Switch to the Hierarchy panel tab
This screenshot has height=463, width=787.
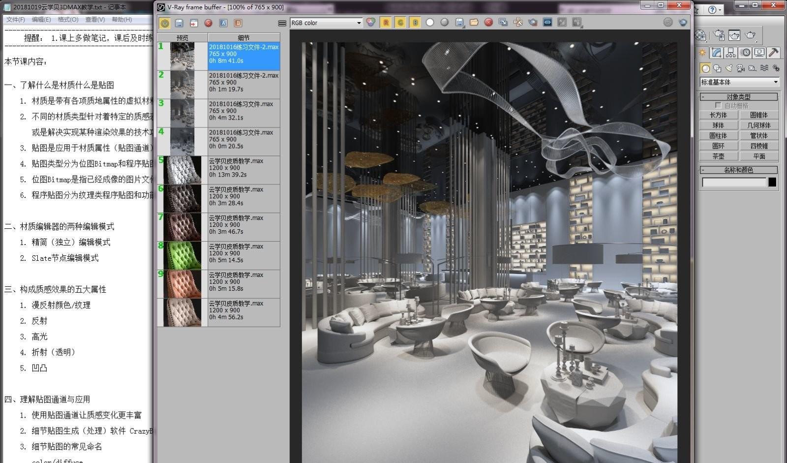point(731,52)
